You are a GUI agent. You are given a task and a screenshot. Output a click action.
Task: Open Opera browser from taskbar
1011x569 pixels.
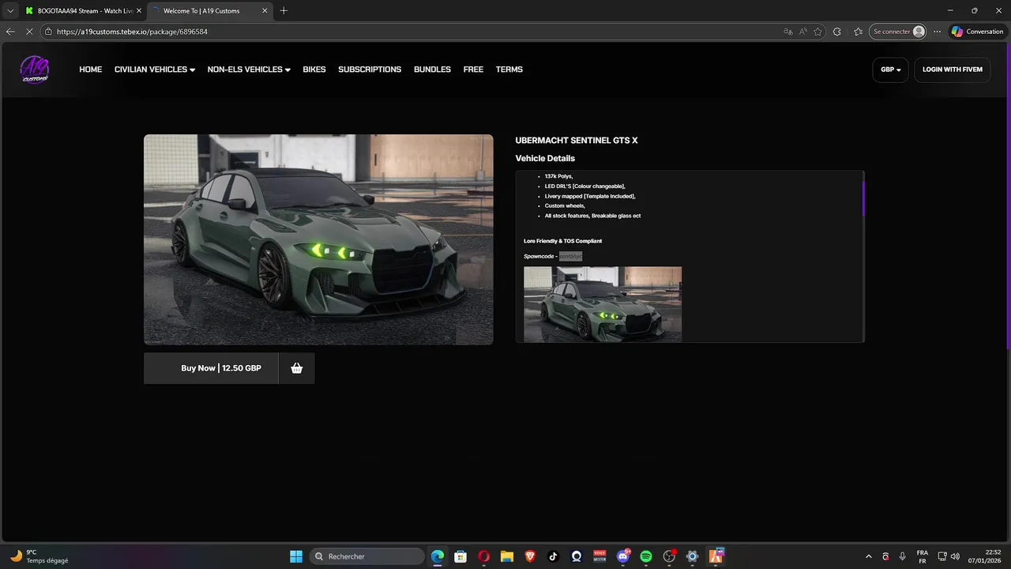[483, 556]
